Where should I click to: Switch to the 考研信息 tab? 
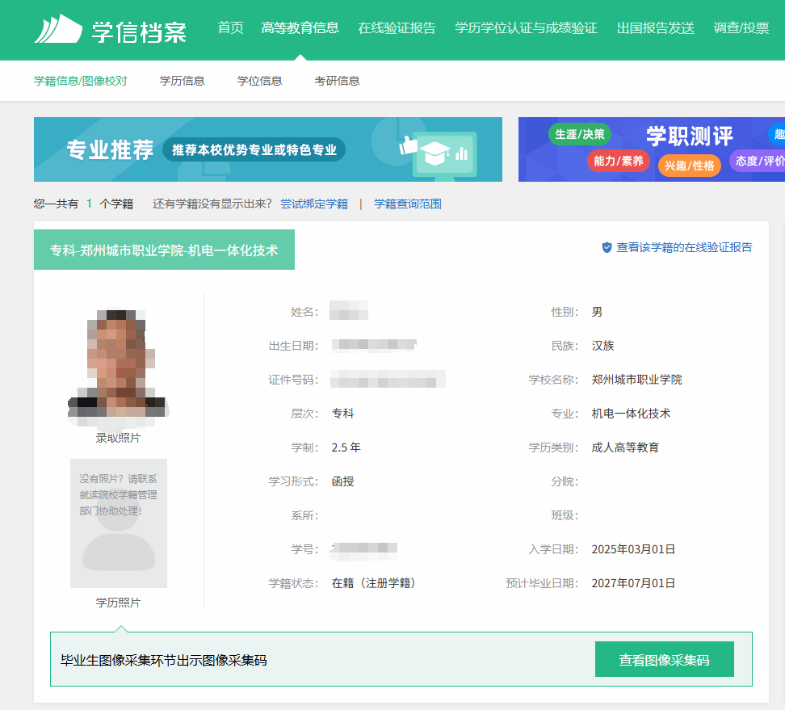click(x=337, y=81)
